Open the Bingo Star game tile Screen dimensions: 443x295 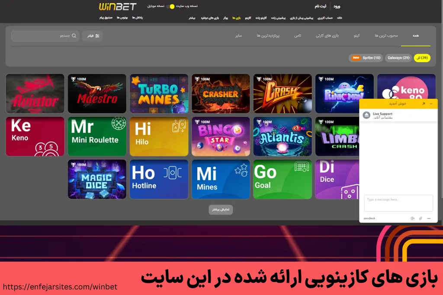[221, 136]
